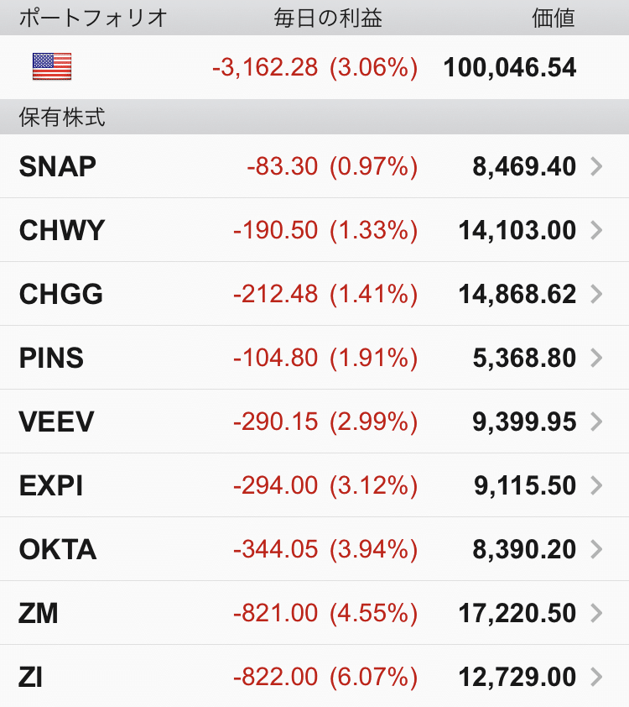
Task: Toggle portfolio daily profit -3,162.28 display
Action: click(314, 67)
